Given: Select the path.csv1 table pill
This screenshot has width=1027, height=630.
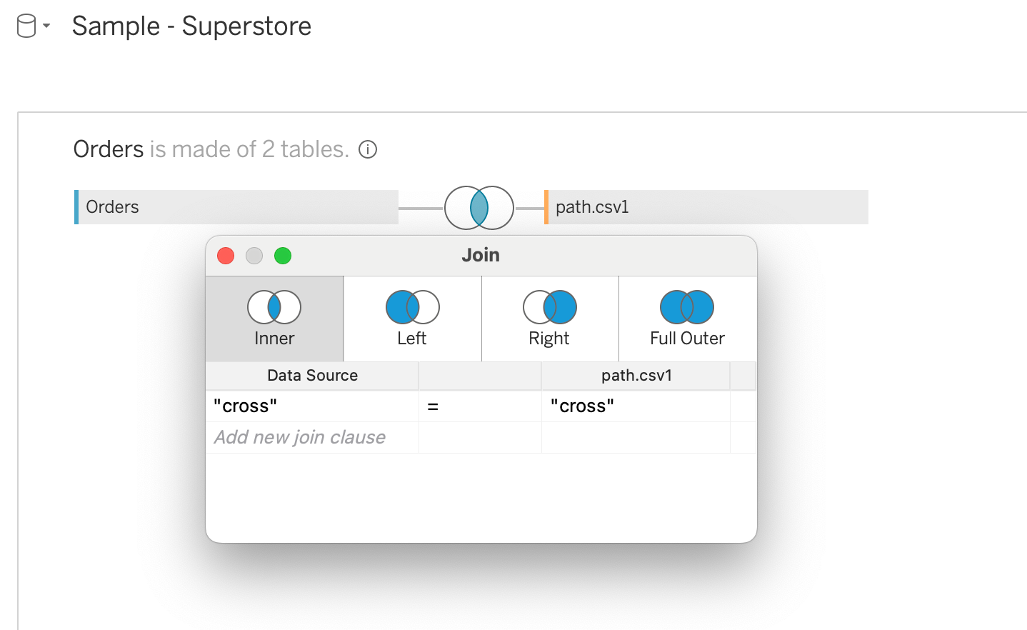Looking at the screenshot, I should point(706,207).
